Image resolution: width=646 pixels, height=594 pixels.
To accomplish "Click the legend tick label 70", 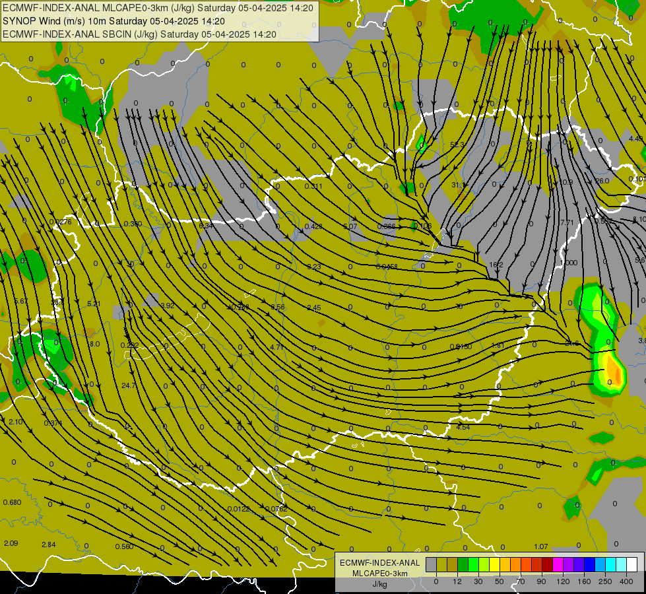I will coord(521,581).
